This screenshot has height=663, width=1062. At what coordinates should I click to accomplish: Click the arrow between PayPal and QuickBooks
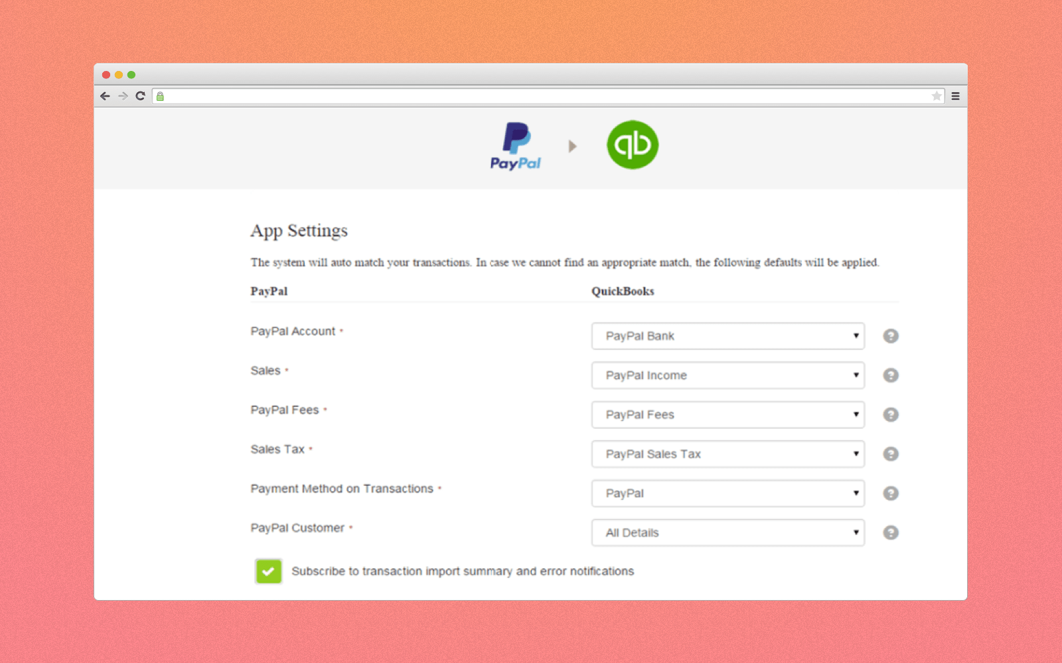point(573,146)
